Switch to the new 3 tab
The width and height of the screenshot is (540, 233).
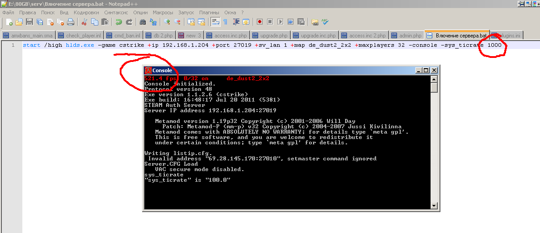point(190,35)
